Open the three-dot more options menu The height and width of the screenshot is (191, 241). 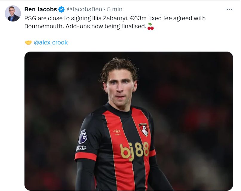pos(229,10)
